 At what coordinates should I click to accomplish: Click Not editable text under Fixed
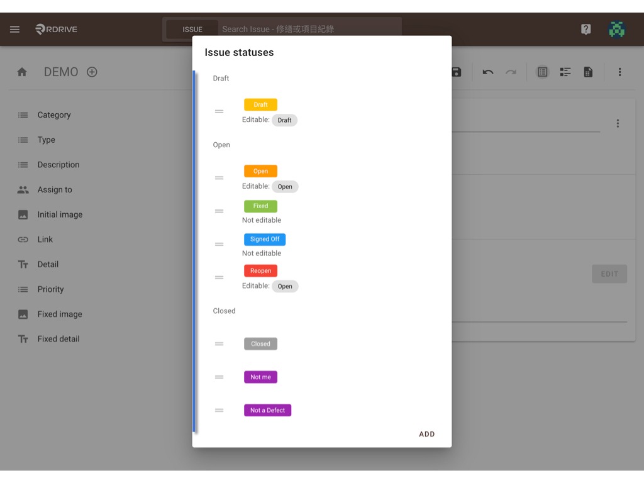pyautogui.click(x=262, y=220)
